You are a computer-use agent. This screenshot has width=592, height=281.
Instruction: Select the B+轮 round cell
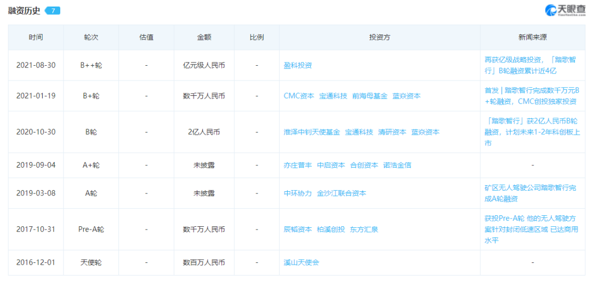coord(91,96)
